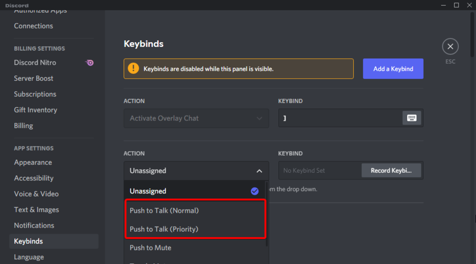Open Appearance settings
Image resolution: width=476 pixels, height=264 pixels.
(x=33, y=163)
